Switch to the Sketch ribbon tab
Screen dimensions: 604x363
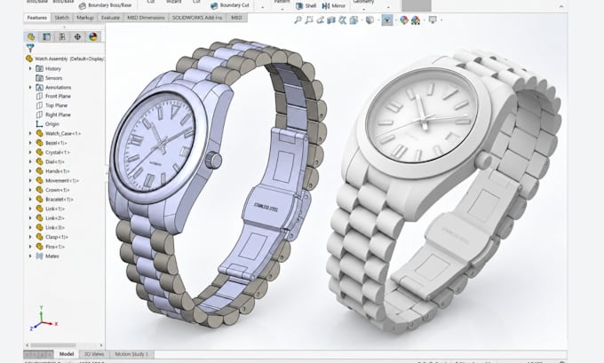tap(61, 18)
